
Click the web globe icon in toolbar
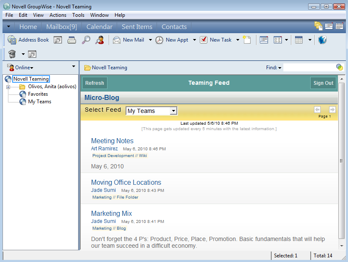pos(322,40)
